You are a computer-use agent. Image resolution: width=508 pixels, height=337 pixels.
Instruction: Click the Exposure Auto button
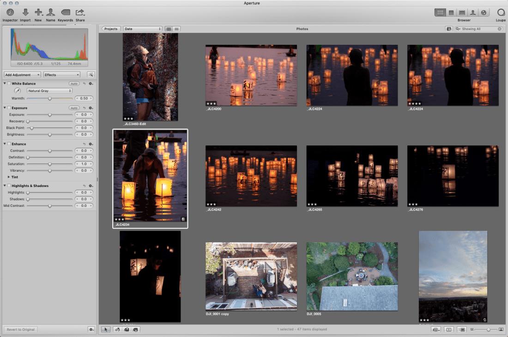point(74,108)
